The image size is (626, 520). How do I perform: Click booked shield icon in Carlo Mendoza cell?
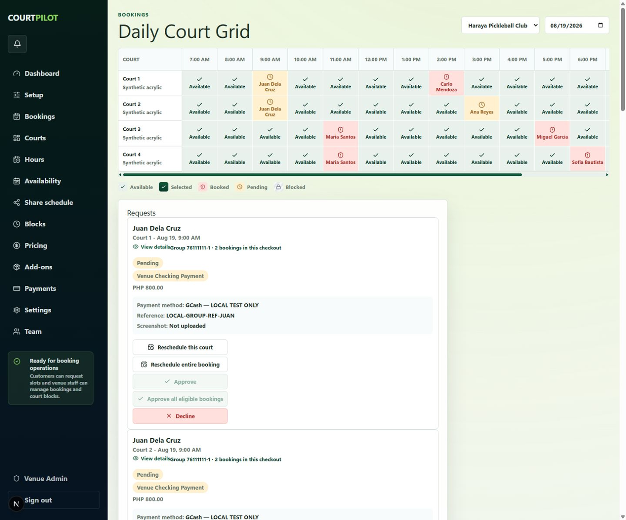pos(446,77)
